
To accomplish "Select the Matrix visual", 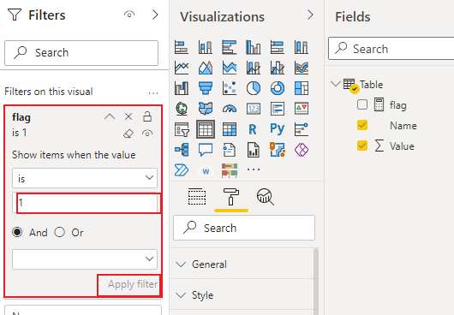I will coord(230,129).
